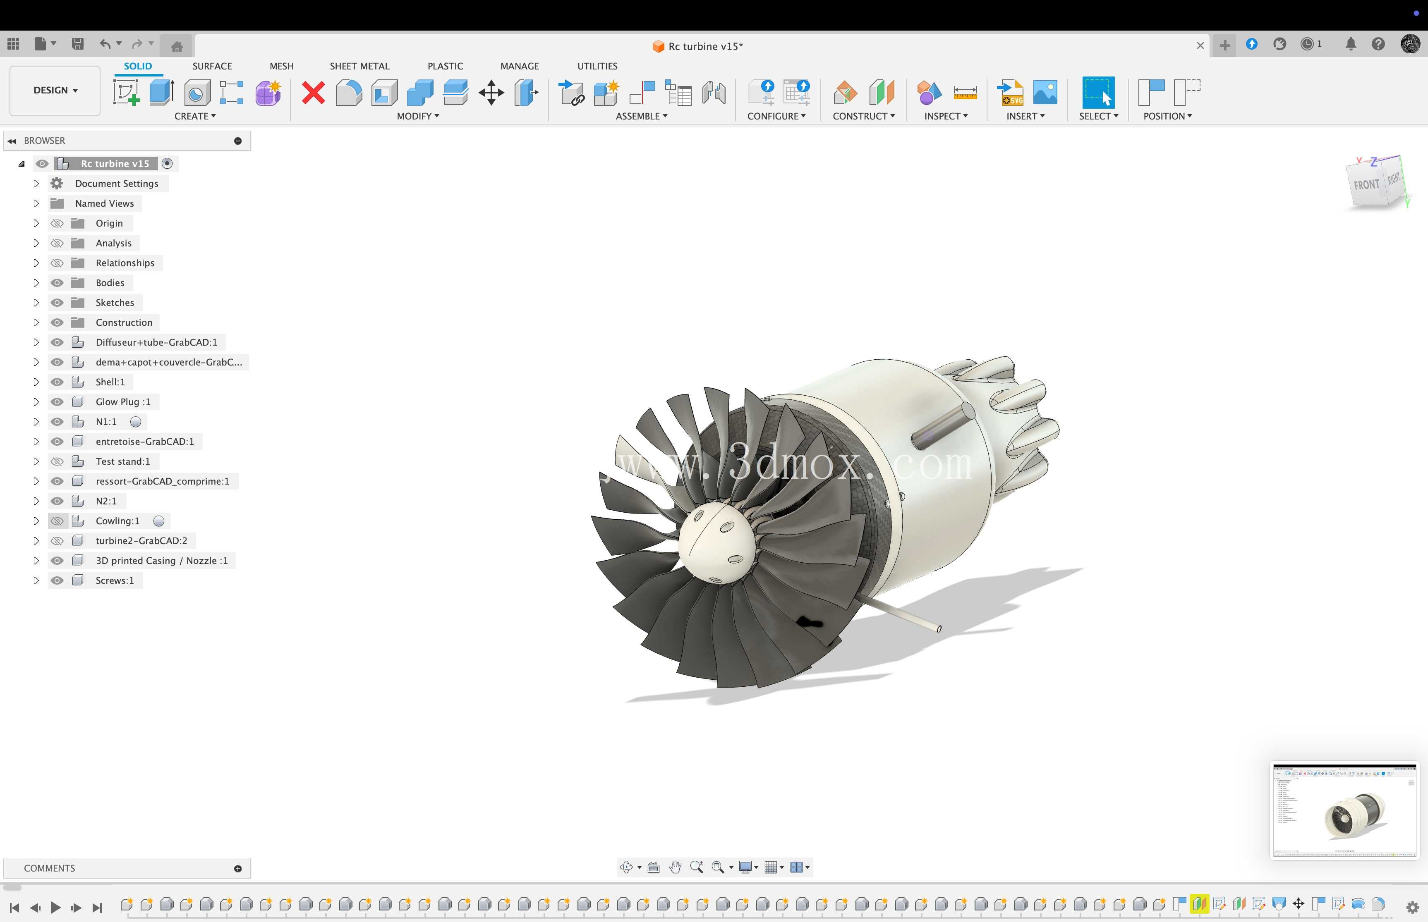Play the timeline
Screen dimensions: 1428x922
pyautogui.click(x=56, y=908)
